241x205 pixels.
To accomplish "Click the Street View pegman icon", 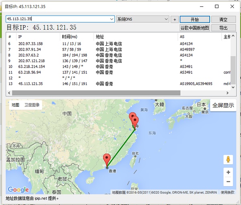I will pos(228,159).
